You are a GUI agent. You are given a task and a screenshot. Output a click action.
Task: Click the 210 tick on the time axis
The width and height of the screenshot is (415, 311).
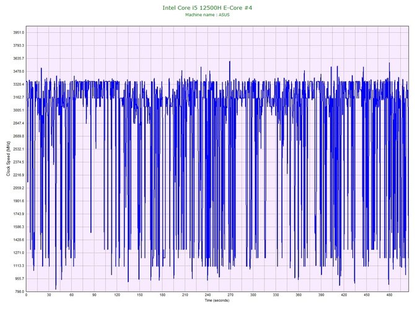[x=185, y=295]
